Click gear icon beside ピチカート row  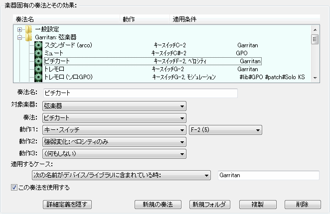click(x=38, y=61)
